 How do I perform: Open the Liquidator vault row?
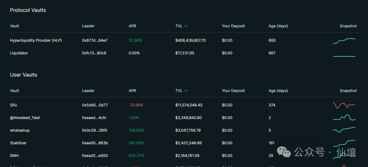[x=19, y=53]
